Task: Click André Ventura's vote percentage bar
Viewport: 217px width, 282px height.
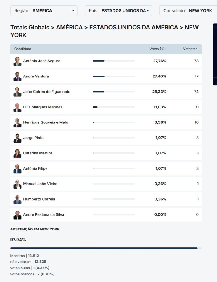Action: (114, 76)
